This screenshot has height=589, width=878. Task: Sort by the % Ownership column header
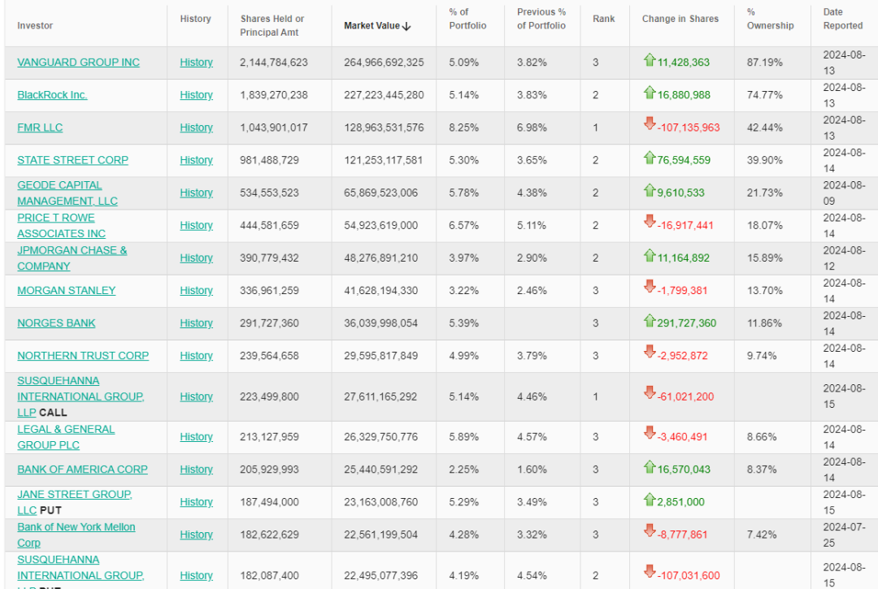point(770,19)
